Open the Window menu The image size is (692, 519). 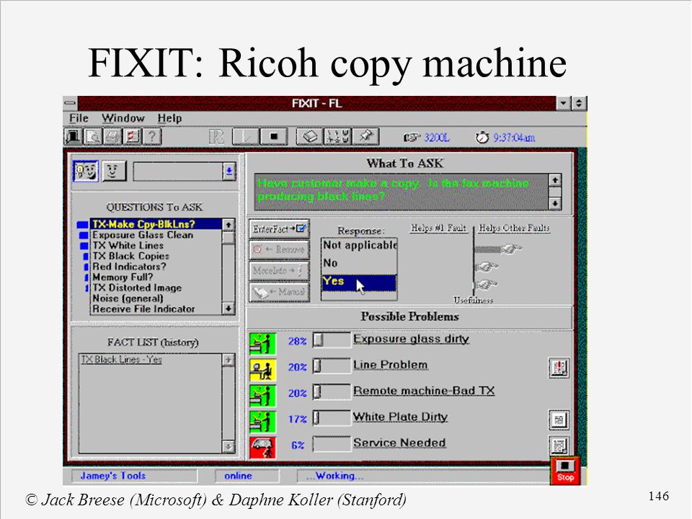(123, 118)
